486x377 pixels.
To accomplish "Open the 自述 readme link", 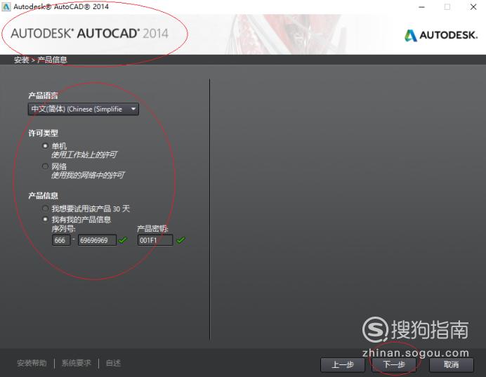I will click(x=113, y=363).
